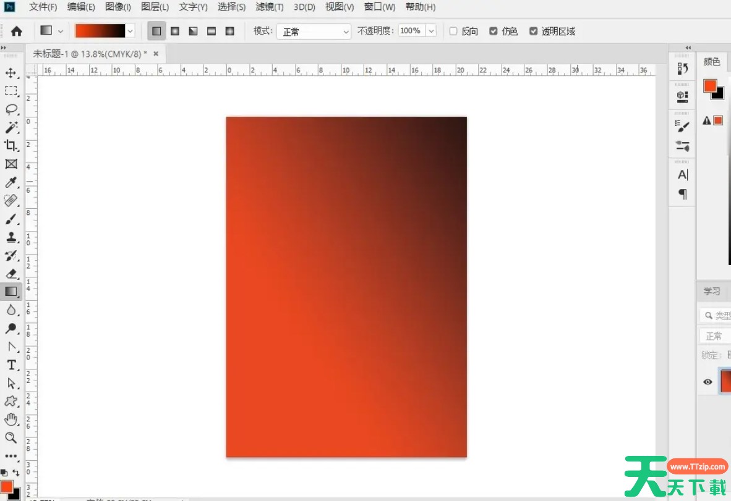Disable the 仿色 (Dither) checkbox
Viewport: 731px width, 501px height.
tap(493, 31)
